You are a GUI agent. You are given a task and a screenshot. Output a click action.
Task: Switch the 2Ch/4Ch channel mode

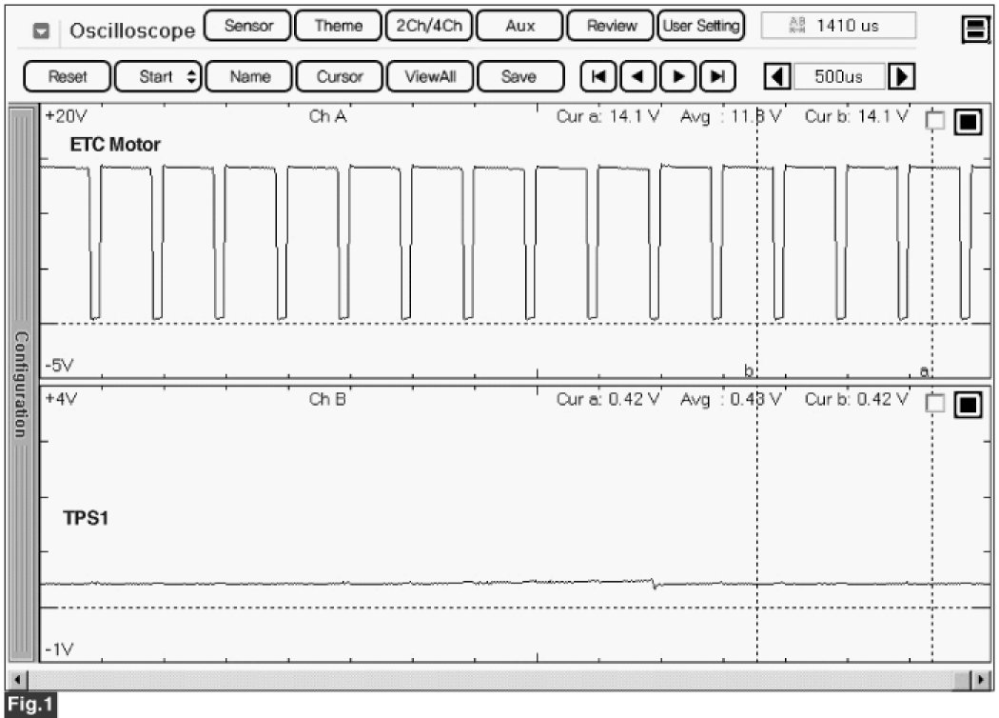point(428,26)
